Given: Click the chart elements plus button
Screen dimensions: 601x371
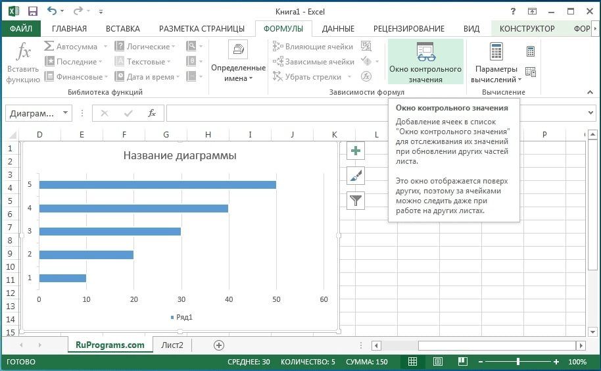Looking at the screenshot, I should point(356,151).
